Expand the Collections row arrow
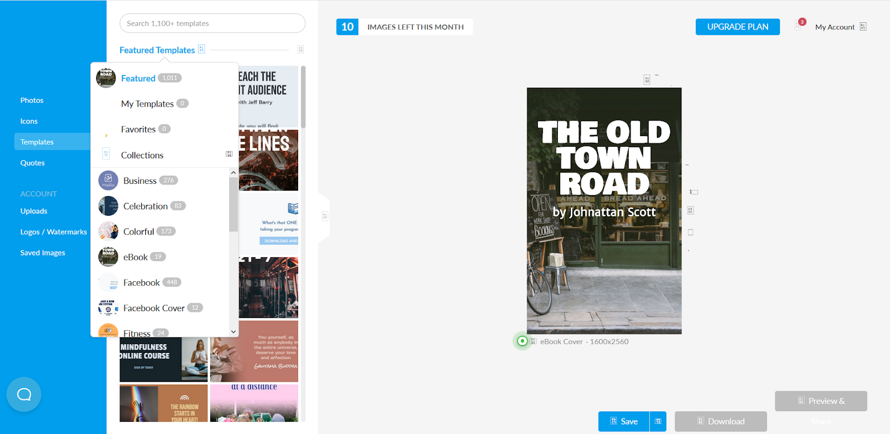890x434 pixels. click(x=229, y=154)
